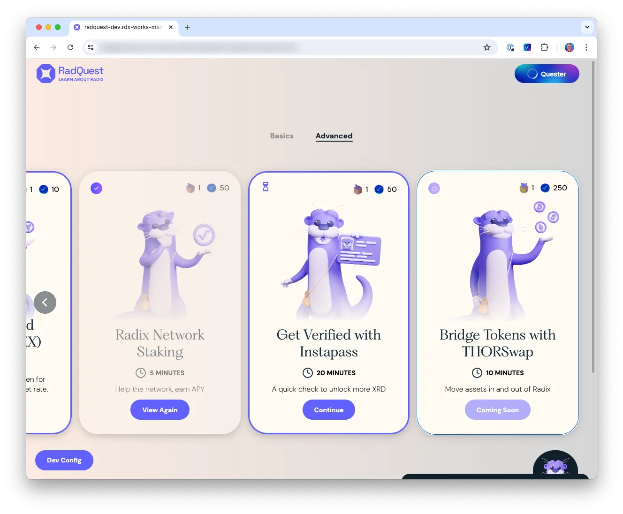Screen dimensions: 623x514
Task: Open site information icon in address bar
Action: pos(91,47)
